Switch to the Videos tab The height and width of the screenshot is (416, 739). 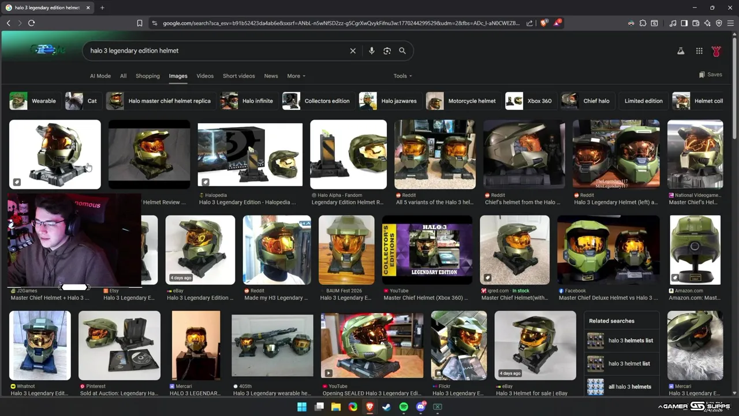205,76
